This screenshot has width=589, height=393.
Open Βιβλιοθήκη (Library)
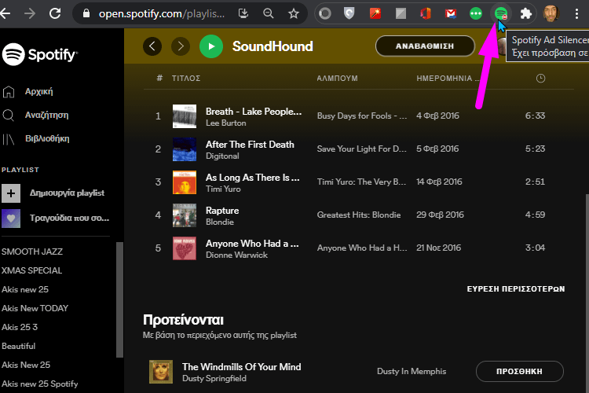click(x=35, y=139)
